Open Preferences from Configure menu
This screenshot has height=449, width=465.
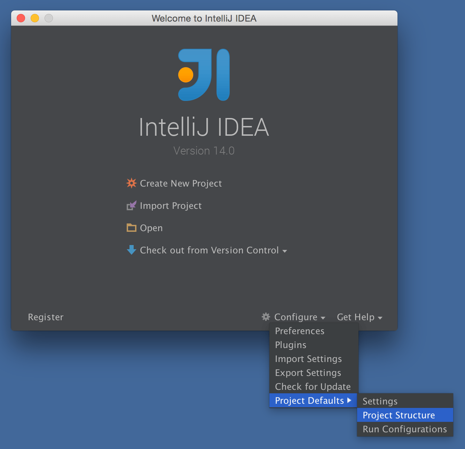click(x=314, y=331)
